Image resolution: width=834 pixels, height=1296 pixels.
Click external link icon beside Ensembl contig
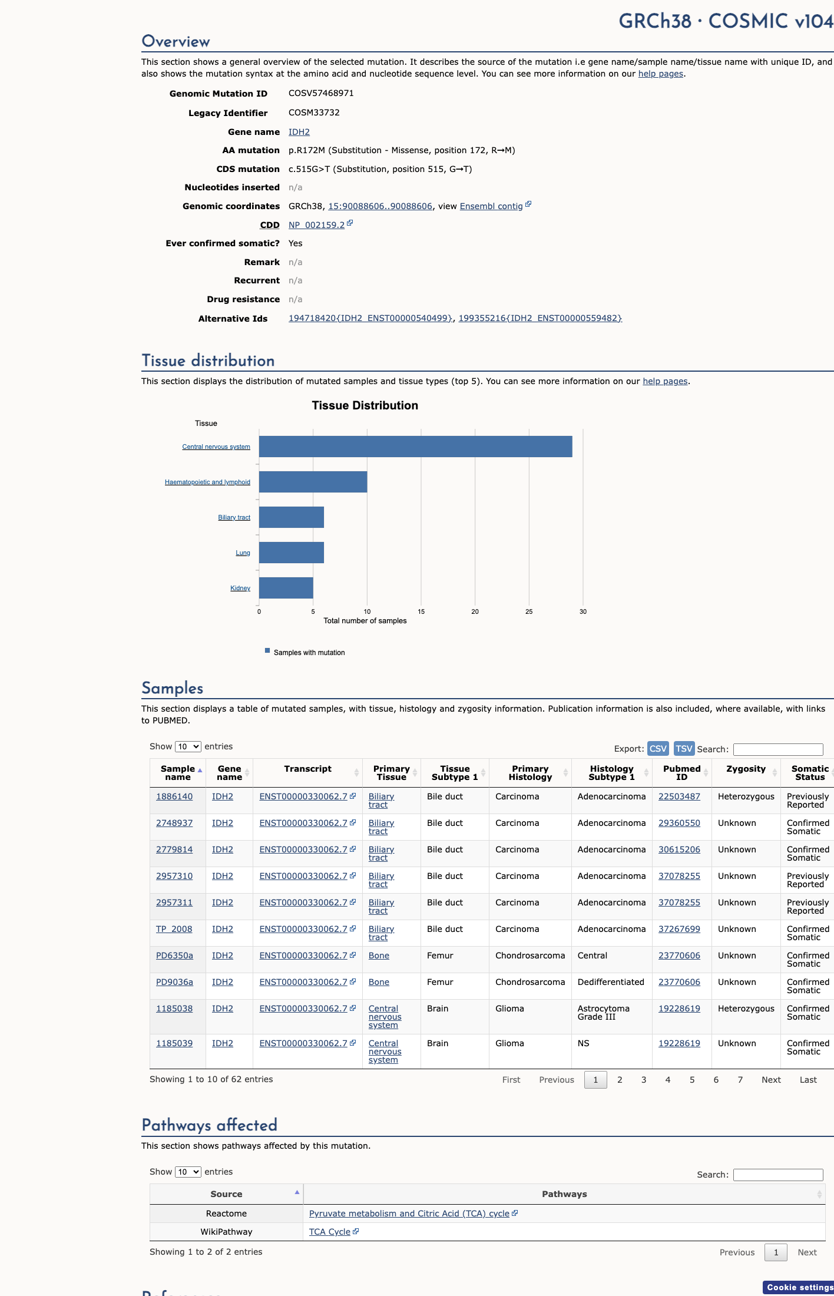click(x=528, y=204)
